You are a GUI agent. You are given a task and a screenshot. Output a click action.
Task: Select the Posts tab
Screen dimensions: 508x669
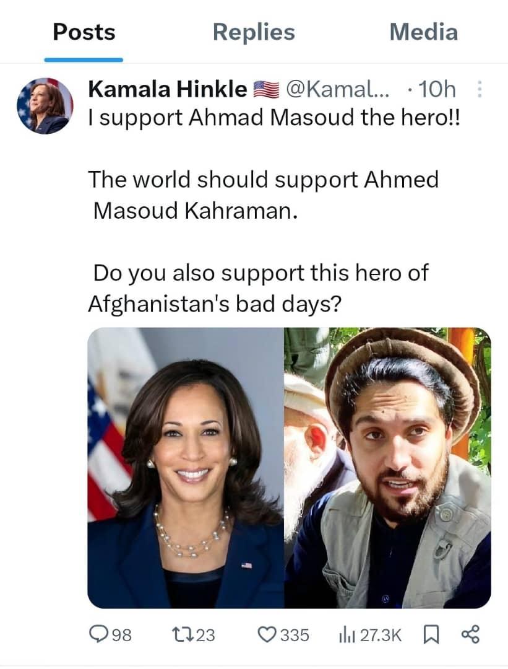point(84,32)
